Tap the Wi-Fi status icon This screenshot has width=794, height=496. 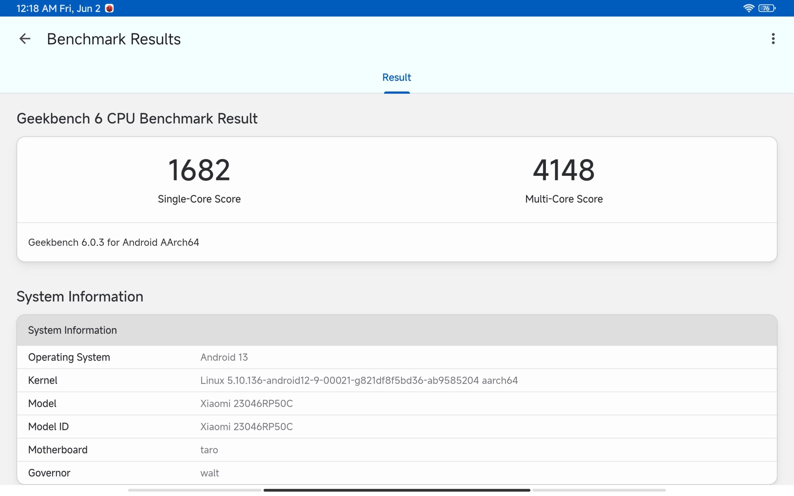[748, 8]
